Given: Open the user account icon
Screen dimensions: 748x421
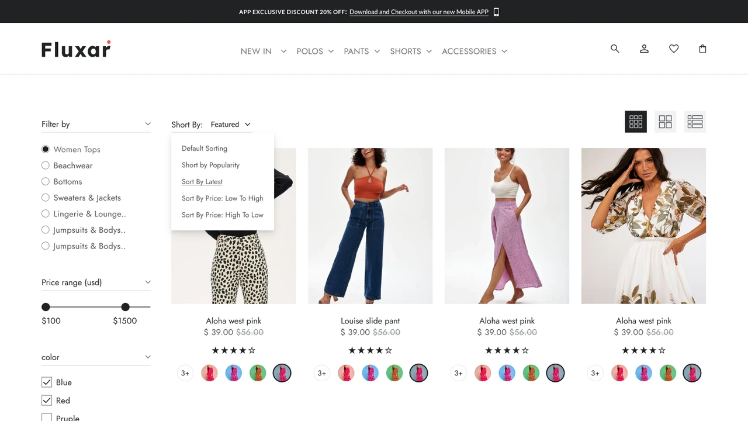Looking at the screenshot, I should pos(644,49).
